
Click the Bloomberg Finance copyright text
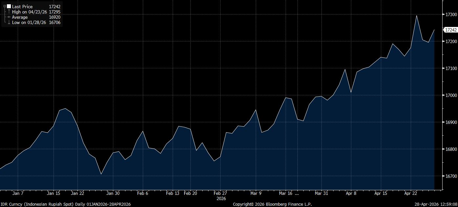(x=272, y=204)
